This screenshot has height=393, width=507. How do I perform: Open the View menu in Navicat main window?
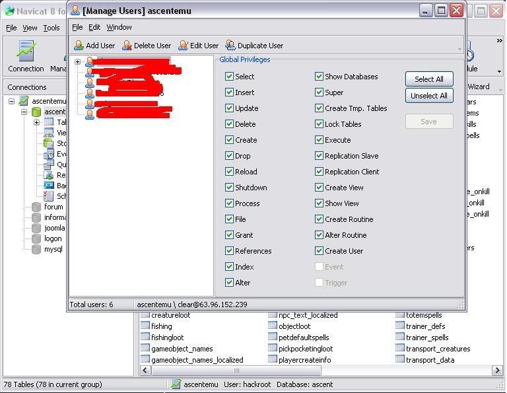(30, 28)
